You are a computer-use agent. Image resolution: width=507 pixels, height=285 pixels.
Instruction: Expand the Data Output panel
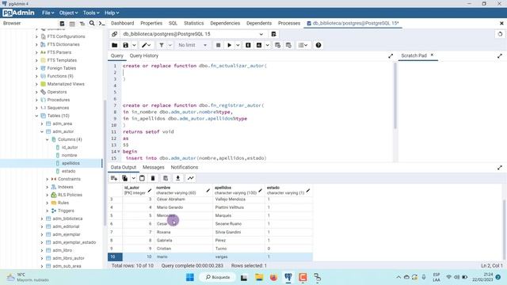click(500, 167)
